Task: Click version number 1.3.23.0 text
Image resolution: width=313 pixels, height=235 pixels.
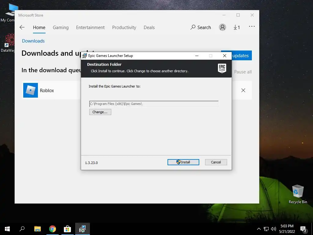Action: (x=91, y=163)
